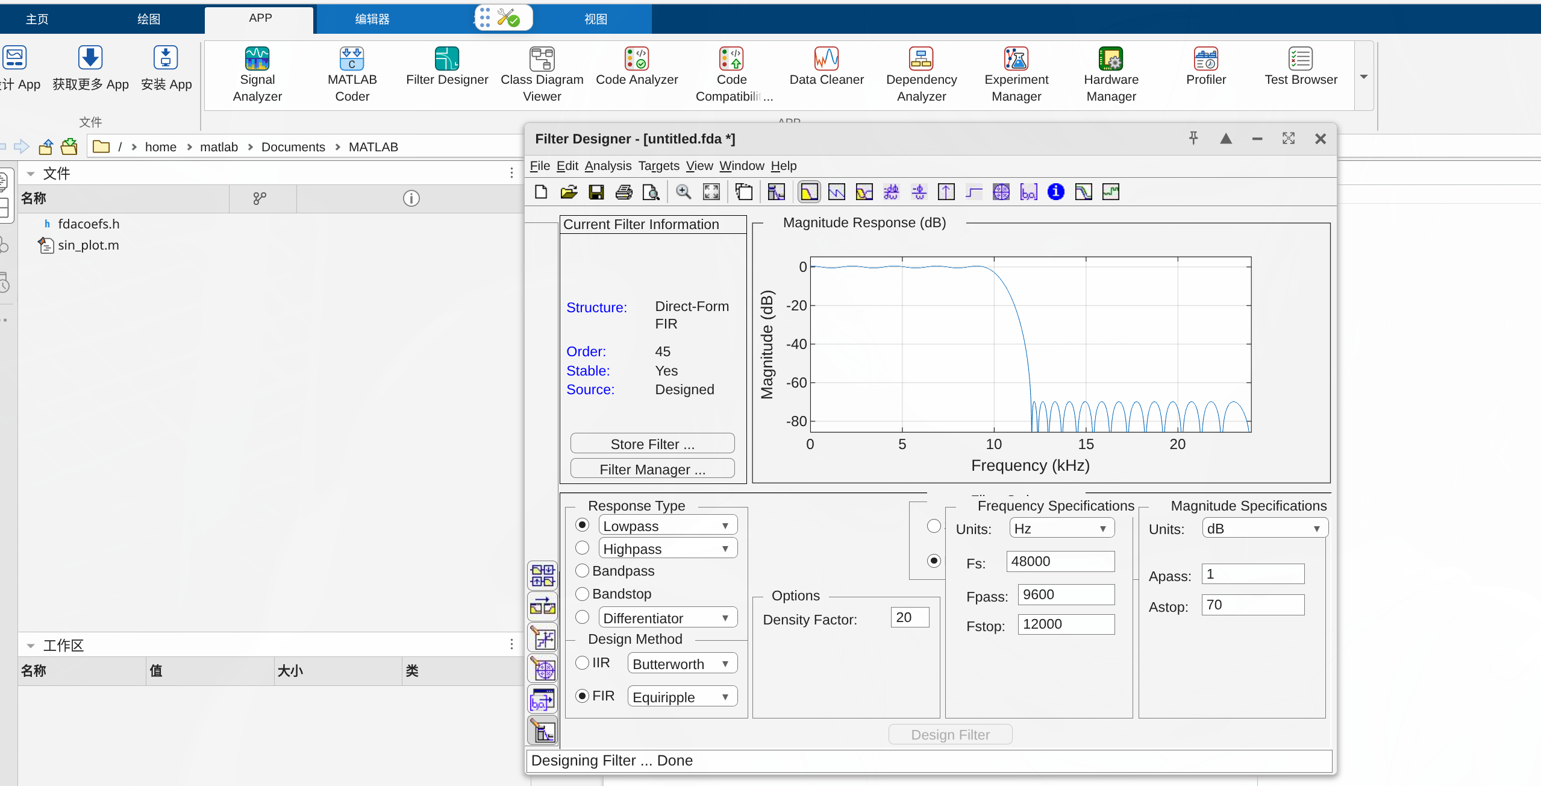
Task: Launch MATLAB Coder app
Action: pos(352,75)
